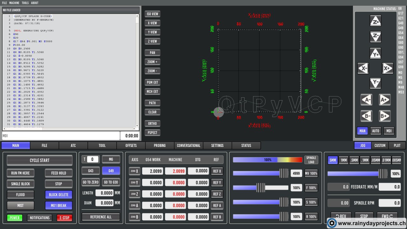Switch to the SETTINGS tab
Image resolution: width=407 pixels, height=229 pixels.
[217, 146]
